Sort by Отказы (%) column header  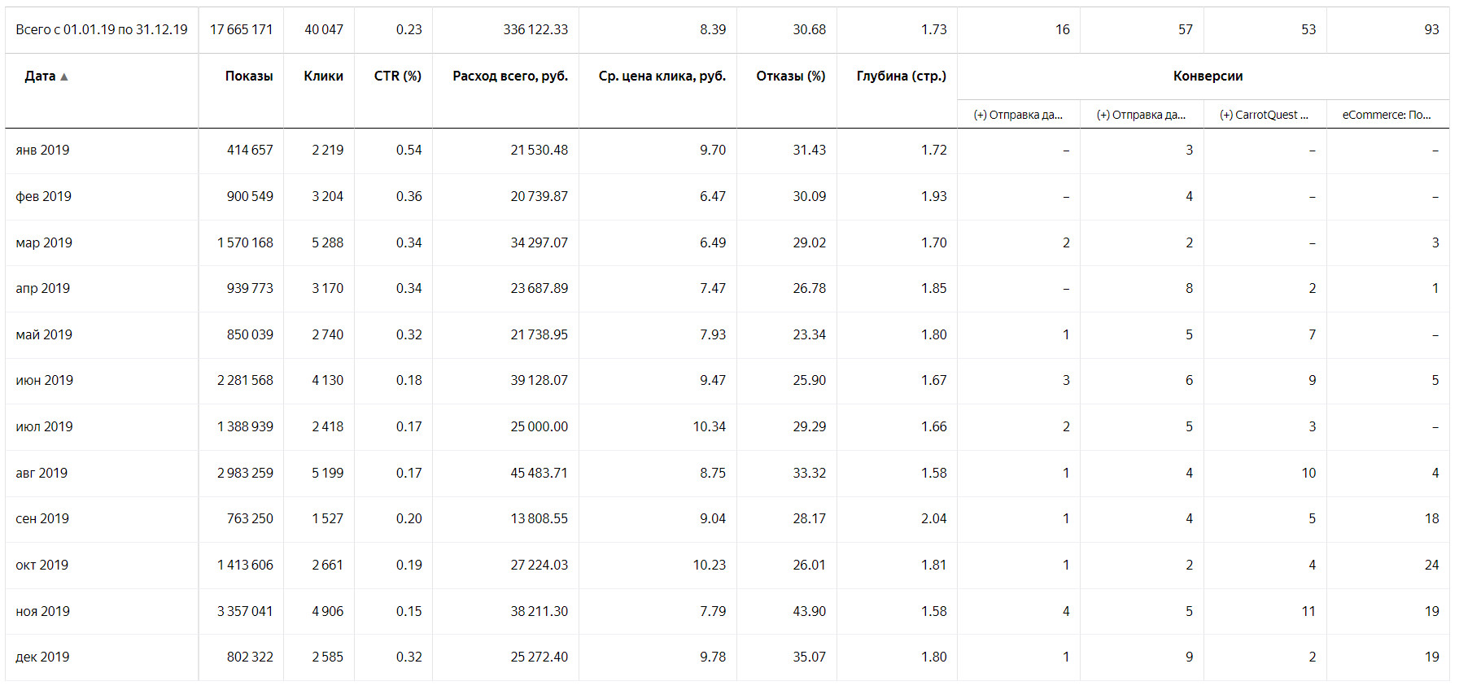[x=790, y=76]
